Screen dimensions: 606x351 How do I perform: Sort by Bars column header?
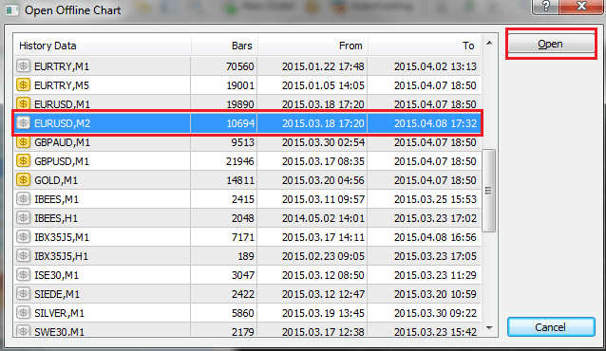[x=224, y=46]
